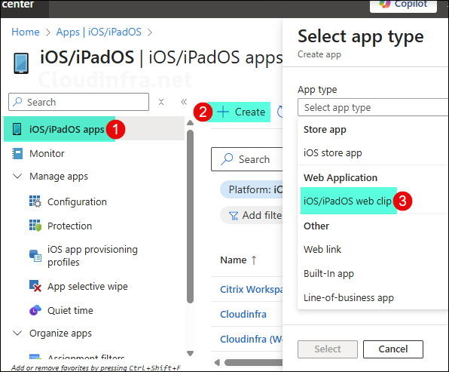Click sidebar scrollbar up arrow
This screenshot has height=372, width=449.
190,123
